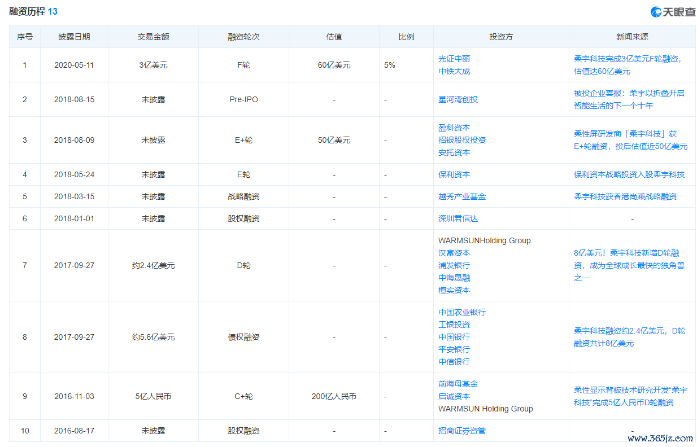697x447 pixels.
Task: Open investor link 安托资本
Action: pyautogui.click(x=454, y=152)
